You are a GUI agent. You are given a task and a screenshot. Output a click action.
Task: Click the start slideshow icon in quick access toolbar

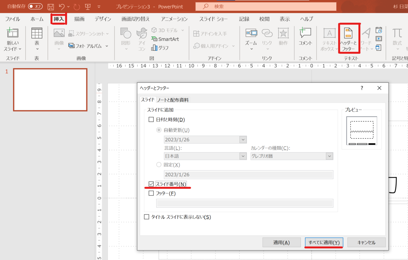tap(88, 7)
